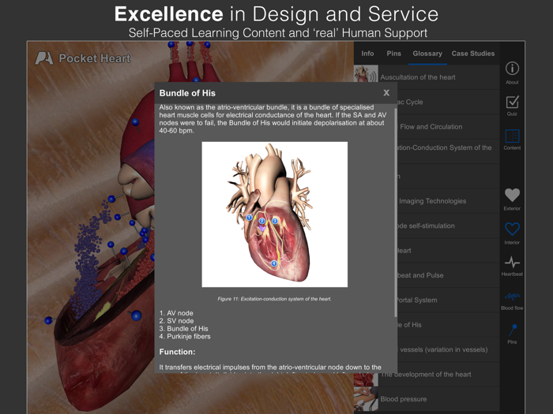
Task: Open Blood pressure glossary entry
Action: (427, 399)
